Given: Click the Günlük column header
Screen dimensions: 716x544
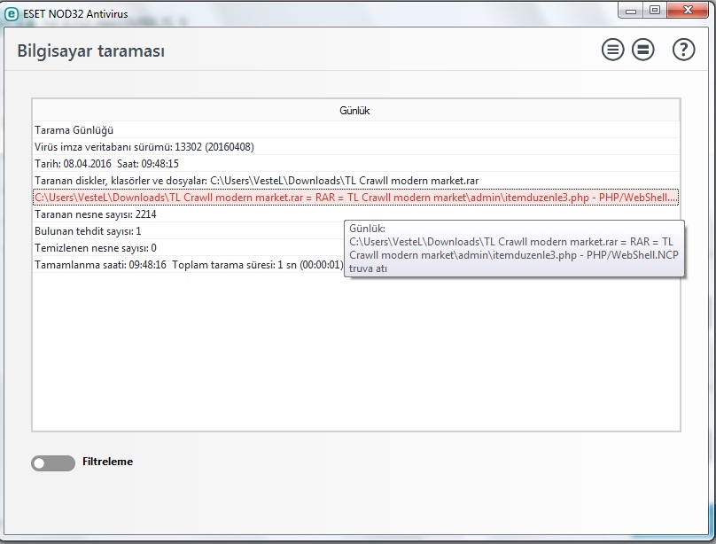Looking at the screenshot, I should coord(355,111).
